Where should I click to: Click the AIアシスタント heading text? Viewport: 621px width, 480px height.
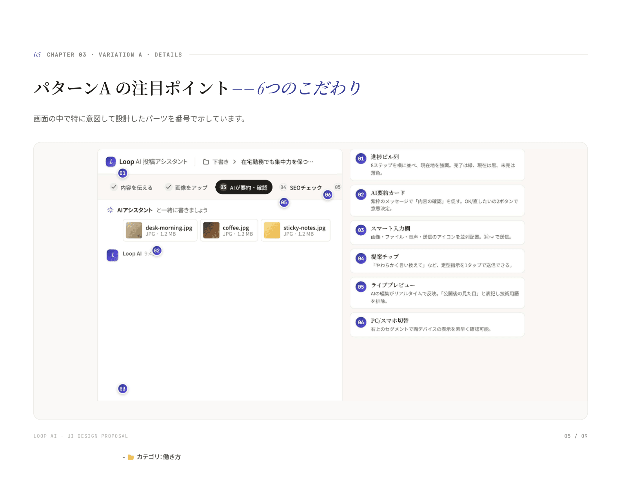click(x=135, y=210)
